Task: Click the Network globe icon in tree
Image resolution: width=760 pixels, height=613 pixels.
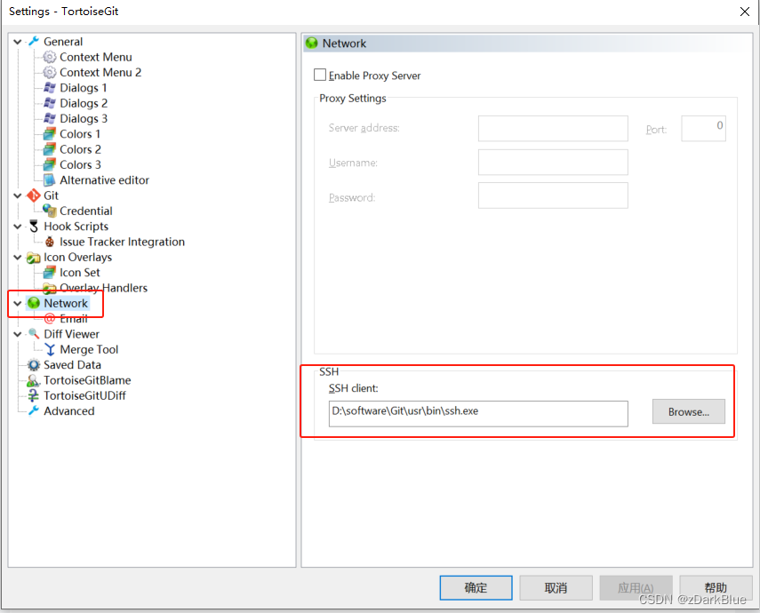Action: click(34, 303)
